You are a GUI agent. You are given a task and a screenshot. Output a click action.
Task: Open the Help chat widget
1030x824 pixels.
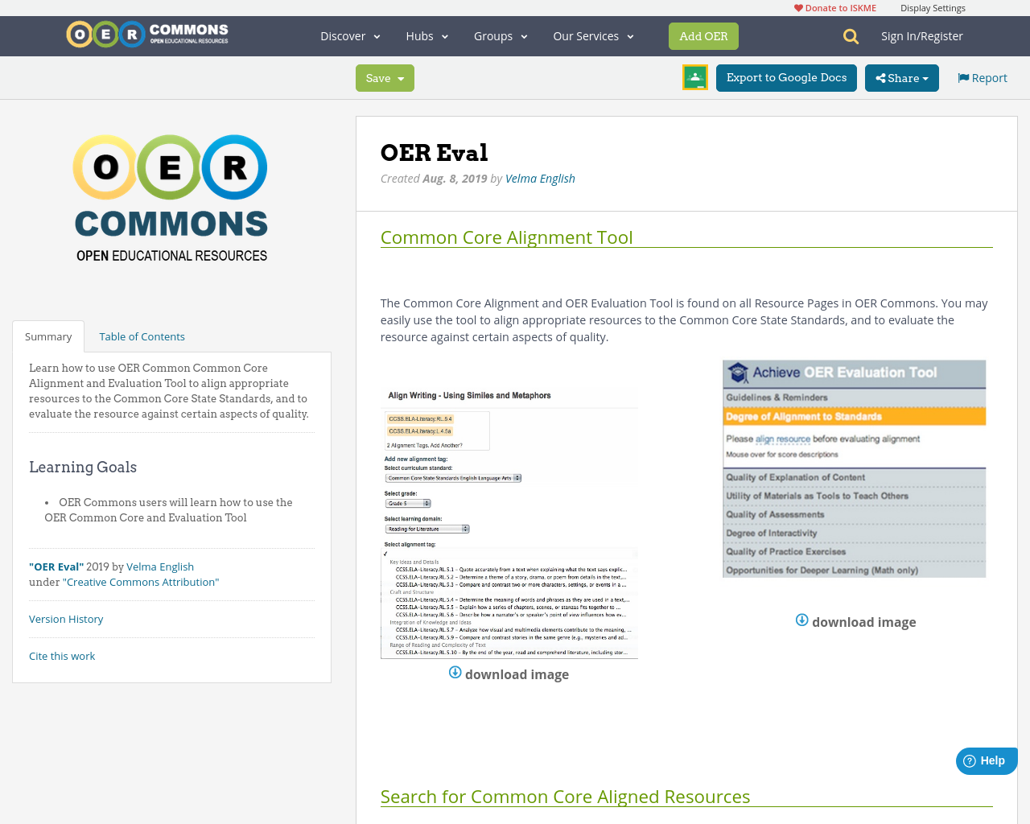tap(986, 760)
